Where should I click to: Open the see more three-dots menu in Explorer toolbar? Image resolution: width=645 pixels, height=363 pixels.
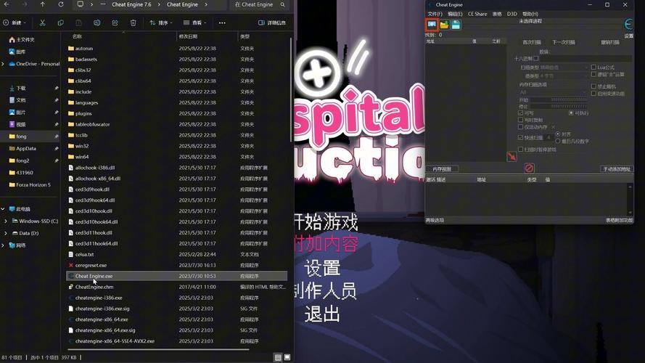[x=222, y=23]
